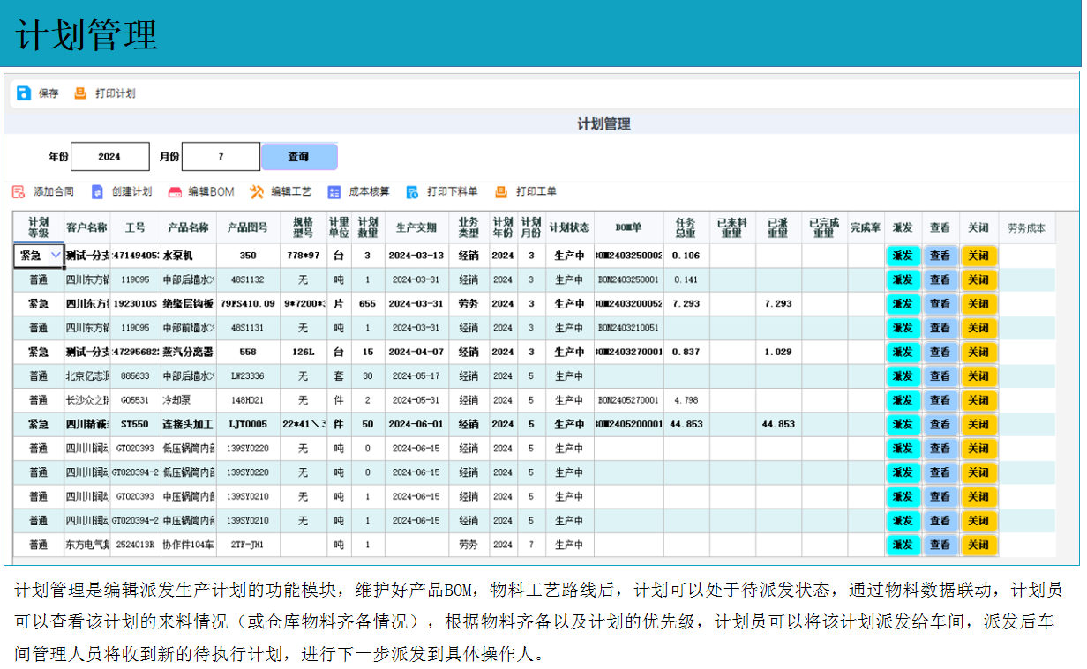Click 派发 for the 绝缘层钩板 row

903,304
